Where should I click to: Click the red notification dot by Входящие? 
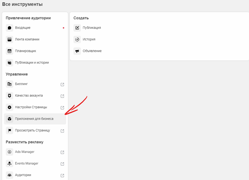(64, 28)
